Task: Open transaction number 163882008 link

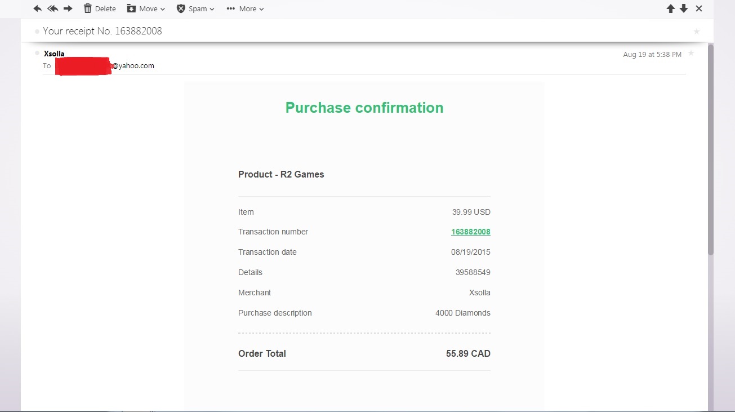Action: [470, 232]
